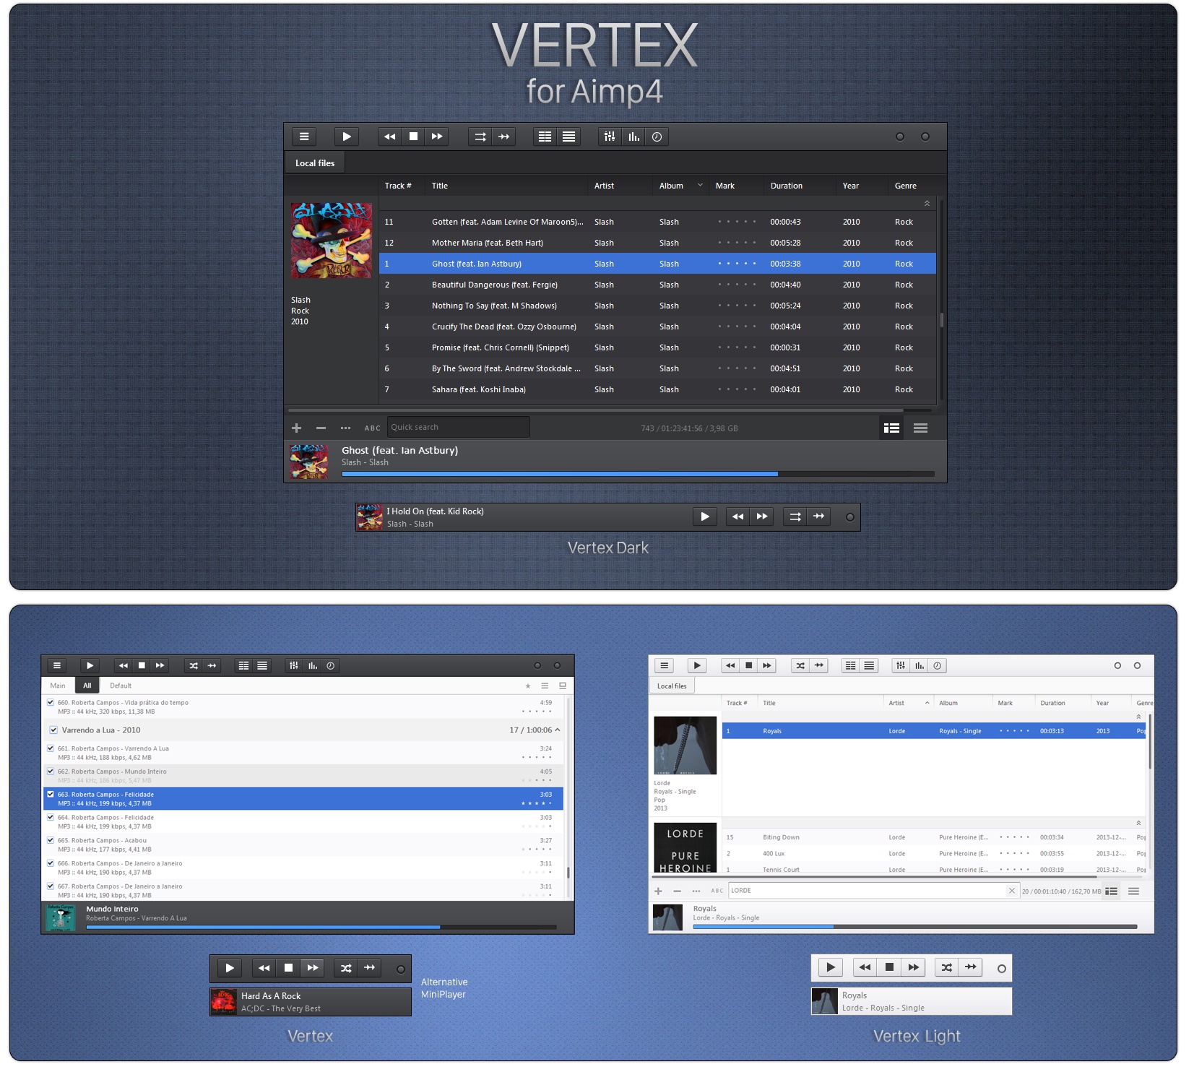Screen dimensions: 1194x1072
Task: Select track Mother Maria (feat. Beth Hart)
Action: (657, 243)
